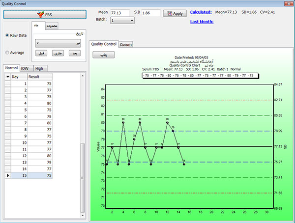Viewport: 295px width, 223px height.
Task: Close the Quality Control window
Action: pos(289,3)
